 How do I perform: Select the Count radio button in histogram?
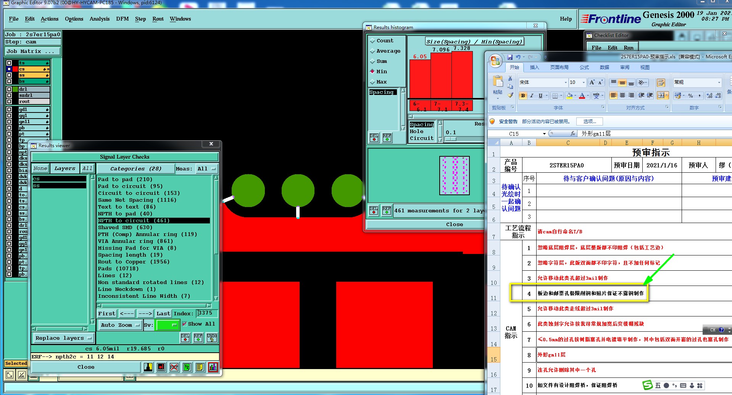point(372,41)
